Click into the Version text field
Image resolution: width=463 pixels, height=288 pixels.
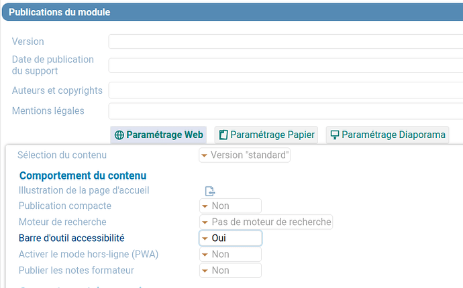click(x=285, y=42)
